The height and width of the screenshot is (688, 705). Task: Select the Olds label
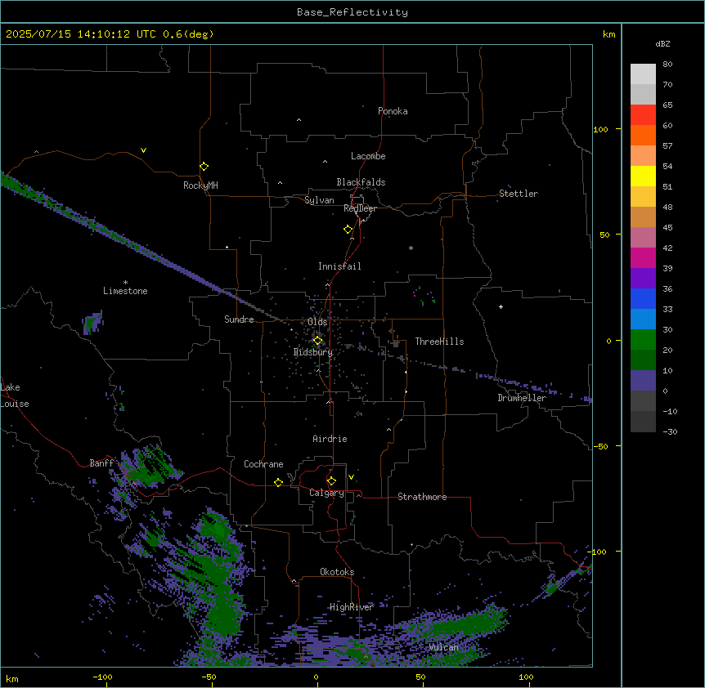[317, 322]
